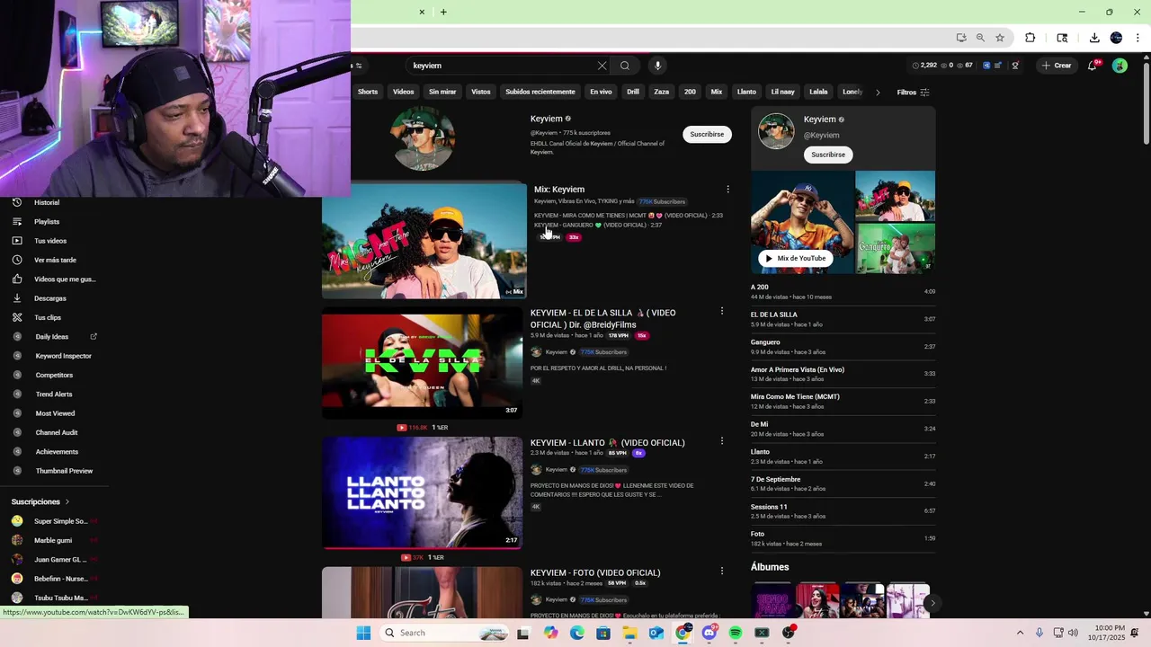Image resolution: width=1151 pixels, height=647 pixels.
Task: Open options for LLANTO video
Action: 721,441
